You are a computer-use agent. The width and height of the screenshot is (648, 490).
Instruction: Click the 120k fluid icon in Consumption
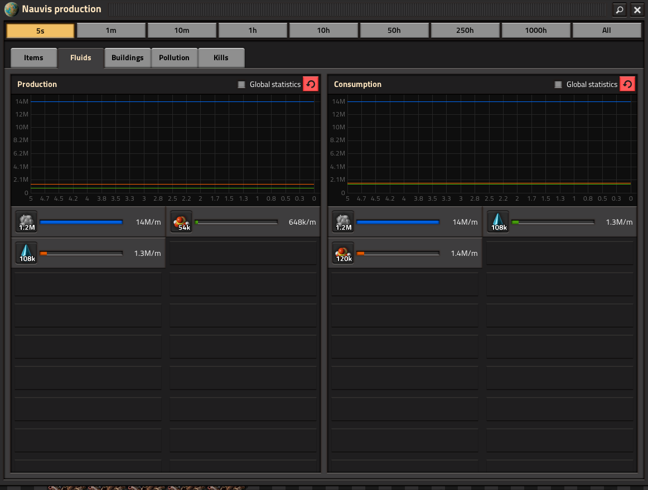pyautogui.click(x=343, y=253)
